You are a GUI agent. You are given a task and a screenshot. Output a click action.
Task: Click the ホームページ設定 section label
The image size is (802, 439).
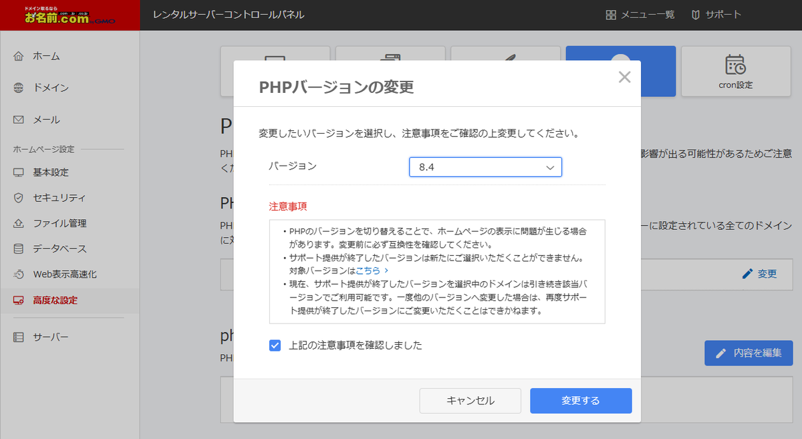(43, 149)
